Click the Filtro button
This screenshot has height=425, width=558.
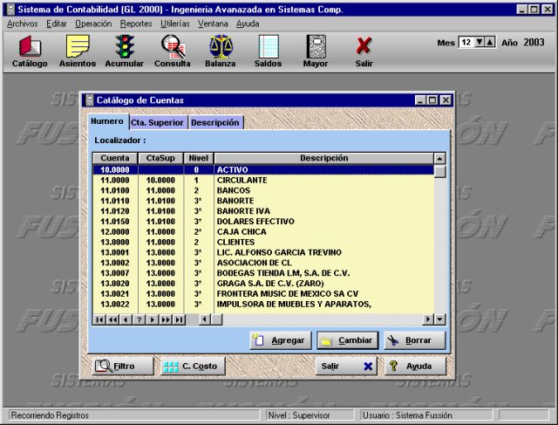pos(122,367)
